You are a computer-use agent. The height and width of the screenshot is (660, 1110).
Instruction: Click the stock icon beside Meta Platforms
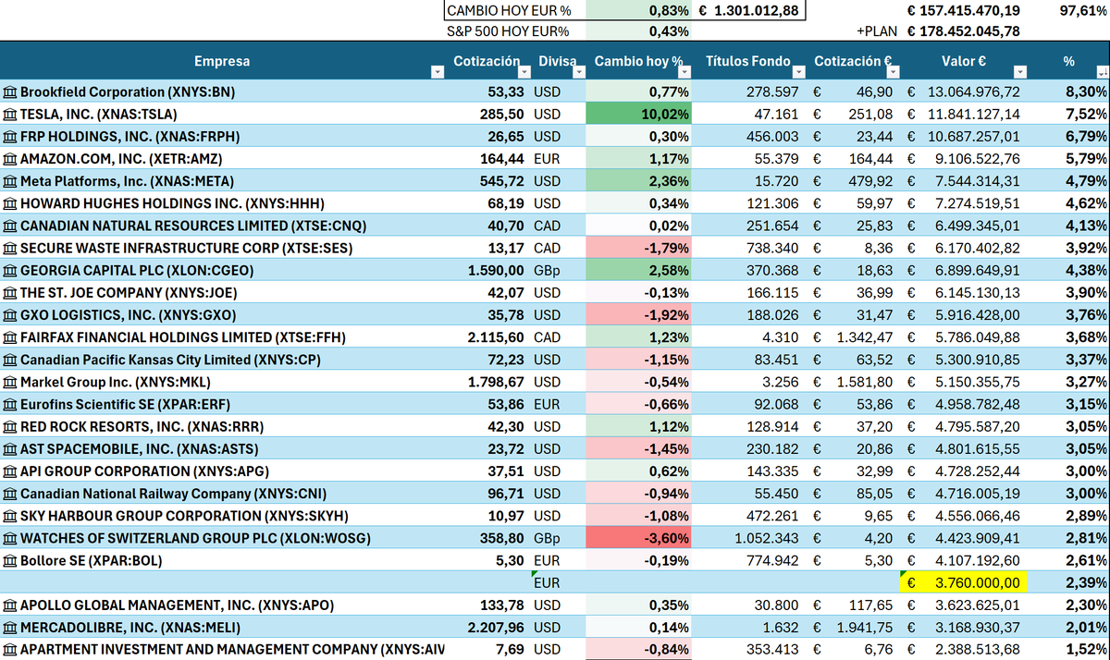point(10,181)
